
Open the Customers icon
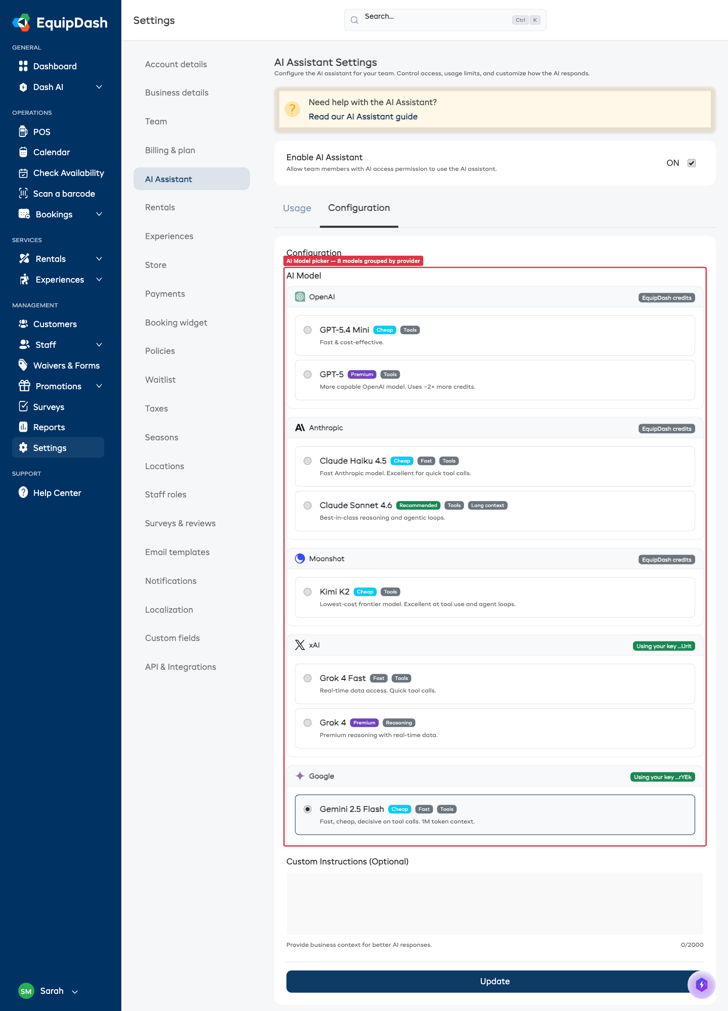(x=23, y=324)
